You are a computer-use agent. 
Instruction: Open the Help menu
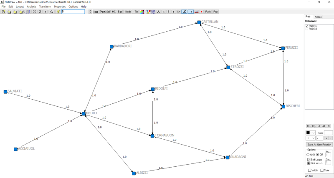[x=83, y=7]
